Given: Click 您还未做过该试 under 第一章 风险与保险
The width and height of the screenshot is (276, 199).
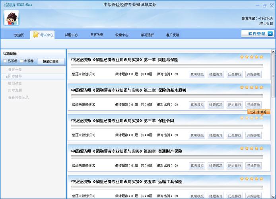Looking at the screenshot, I should pyautogui.click(x=84, y=74).
